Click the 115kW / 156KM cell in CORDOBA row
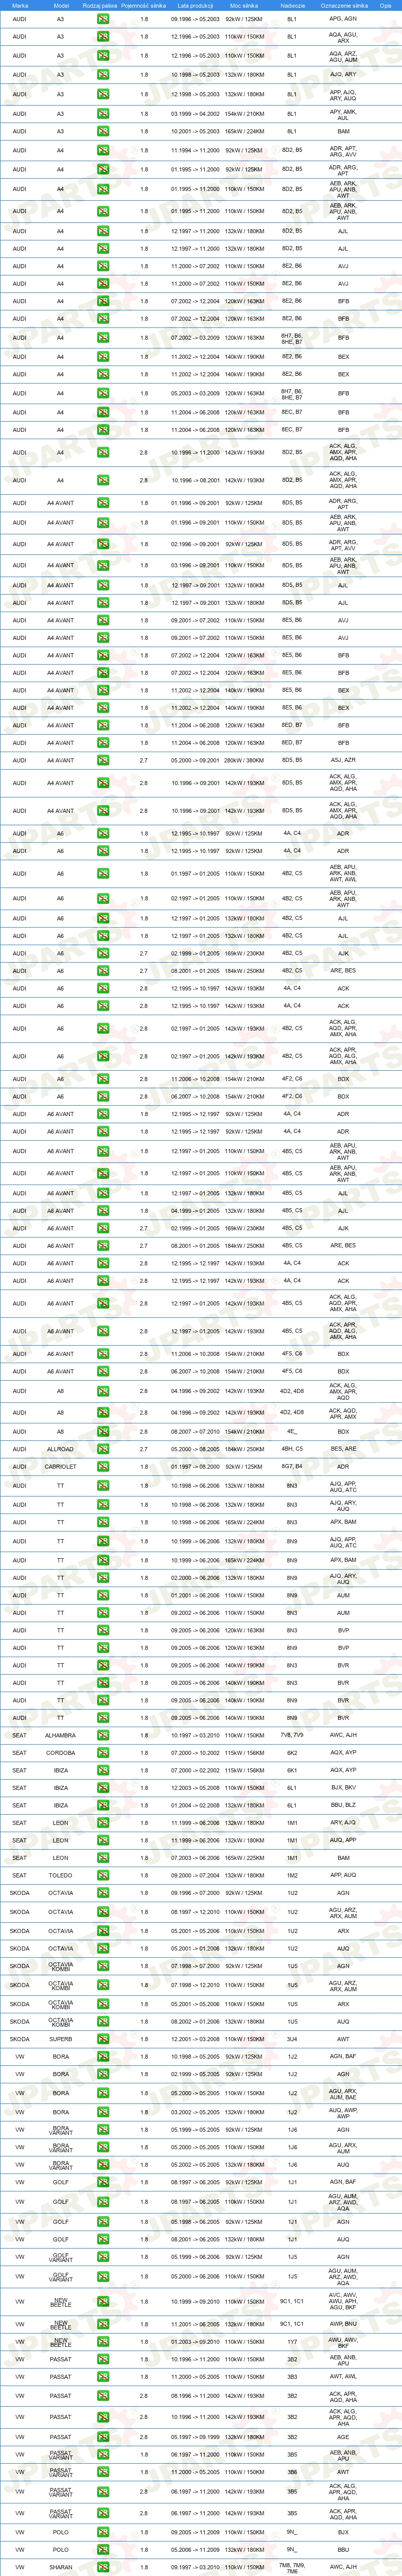402x2576 pixels. pos(244,1752)
